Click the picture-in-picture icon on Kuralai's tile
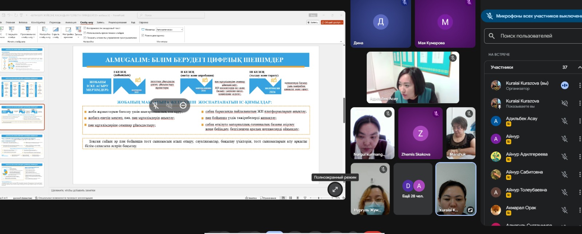Viewport: 582px width, 234px height. [470, 210]
